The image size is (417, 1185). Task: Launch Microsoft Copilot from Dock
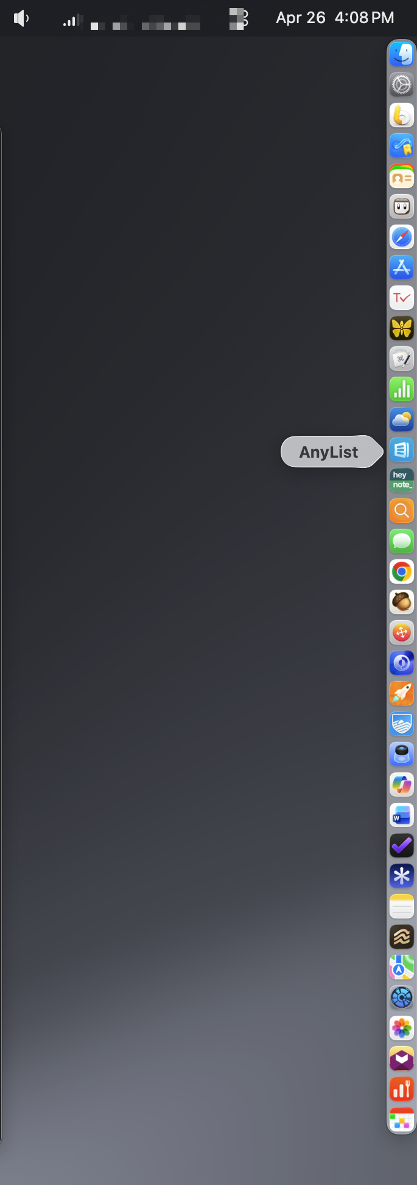(x=402, y=785)
